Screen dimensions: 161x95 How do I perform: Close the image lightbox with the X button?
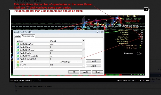tap(146, 9)
